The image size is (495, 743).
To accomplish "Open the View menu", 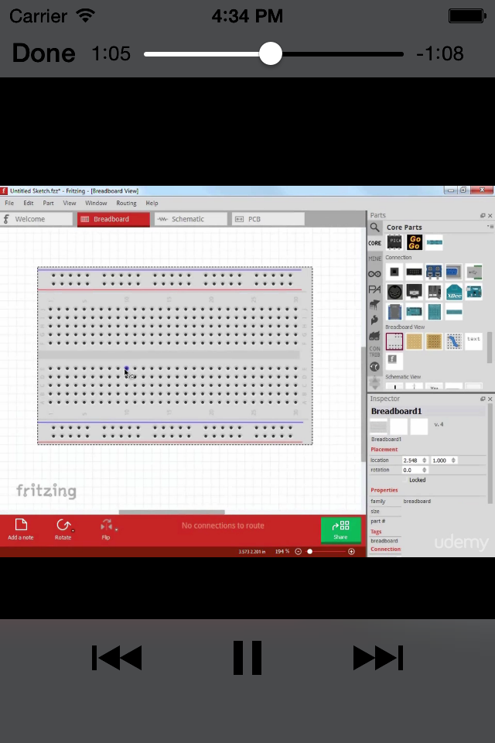I will click(69, 203).
